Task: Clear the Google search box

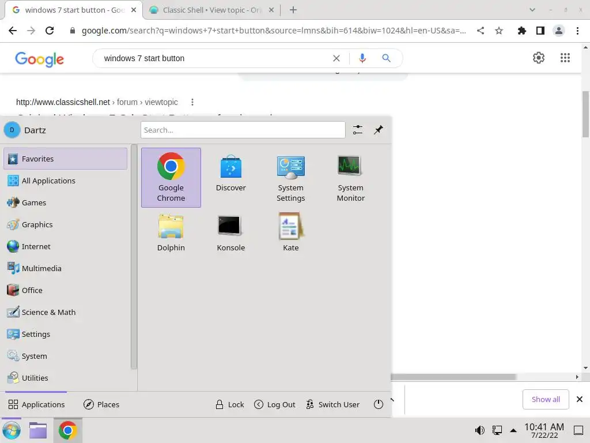Action: coord(336,58)
